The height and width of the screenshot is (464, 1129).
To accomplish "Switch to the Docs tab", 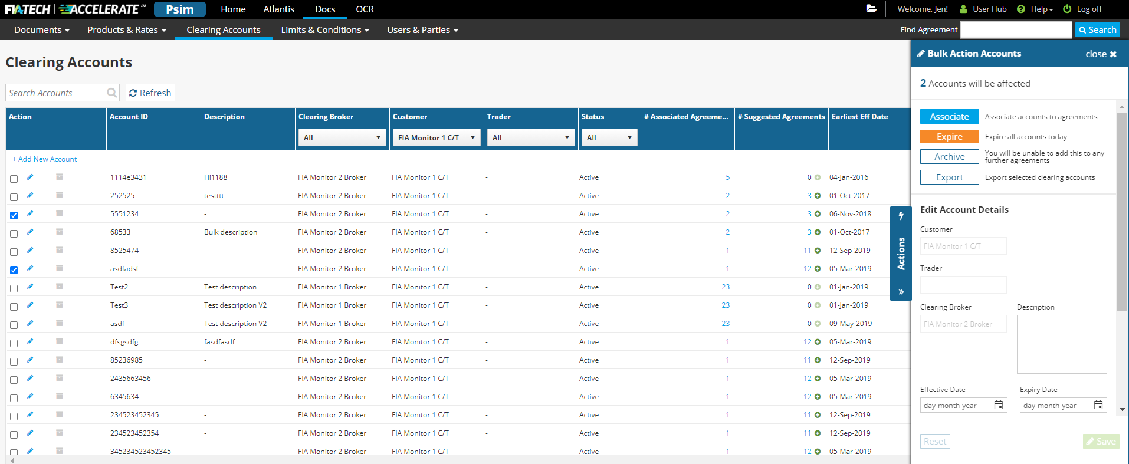I will click(x=325, y=9).
